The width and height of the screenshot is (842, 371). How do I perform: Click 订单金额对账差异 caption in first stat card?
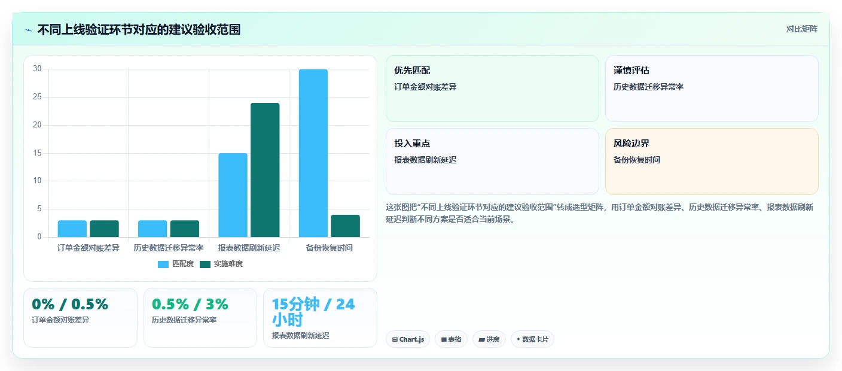click(x=60, y=320)
